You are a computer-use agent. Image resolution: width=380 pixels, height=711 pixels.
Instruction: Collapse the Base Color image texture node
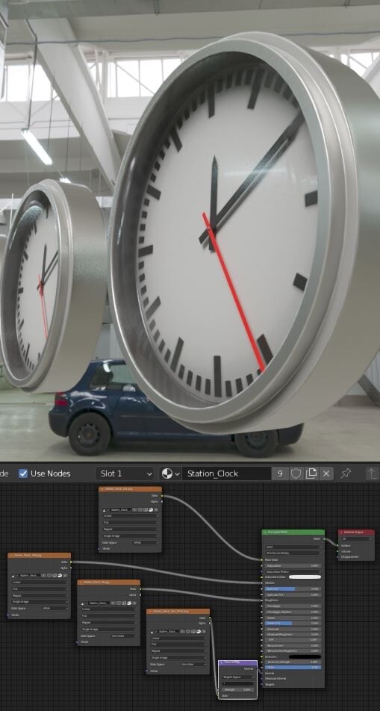click(x=102, y=488)
